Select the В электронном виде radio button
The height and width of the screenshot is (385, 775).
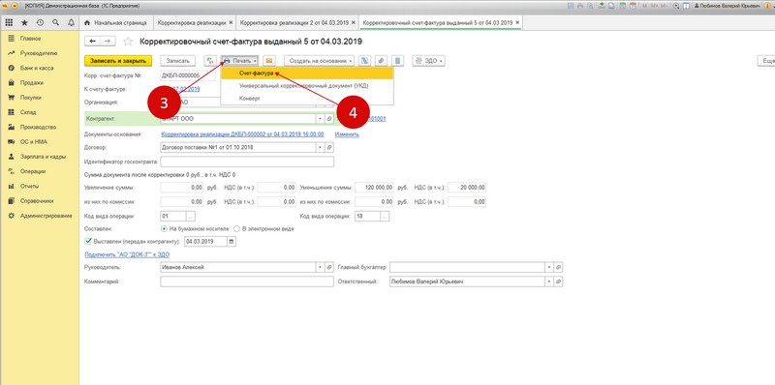(236, 229)
